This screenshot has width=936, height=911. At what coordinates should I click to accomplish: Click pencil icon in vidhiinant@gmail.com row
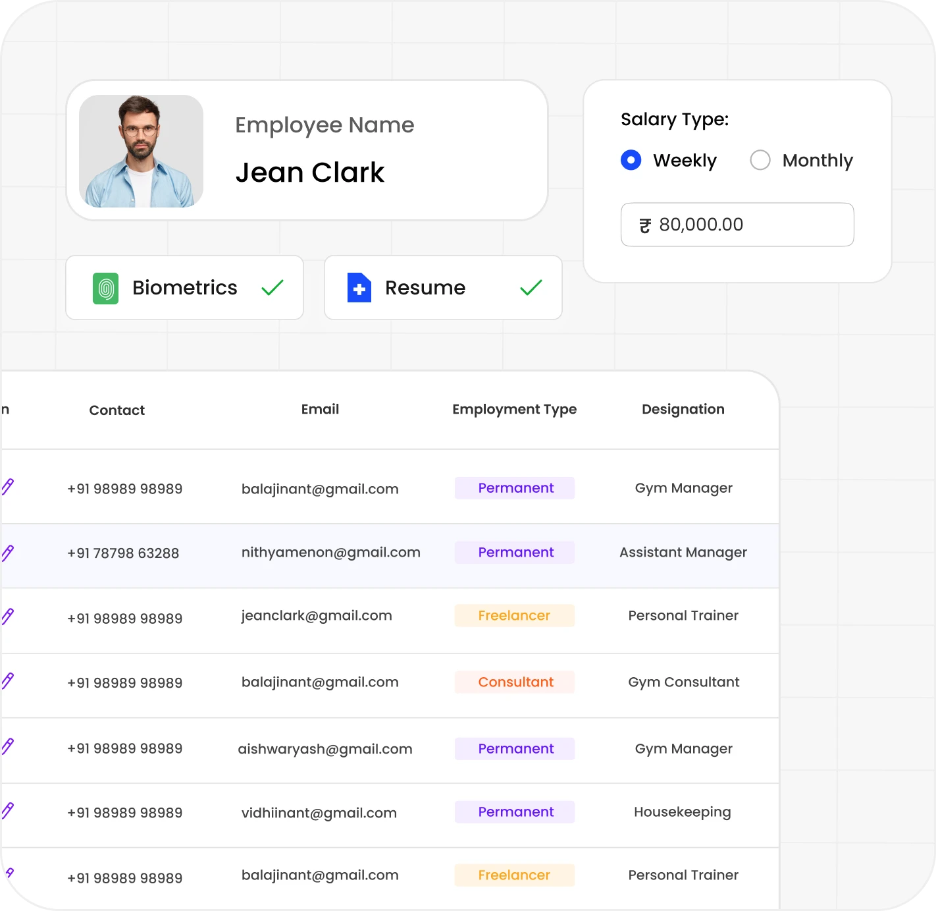pos(7,810)
